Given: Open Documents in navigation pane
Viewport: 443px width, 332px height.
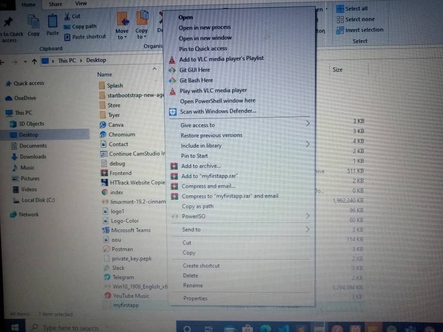Looking at the screenshot, I should pos(29,146).
